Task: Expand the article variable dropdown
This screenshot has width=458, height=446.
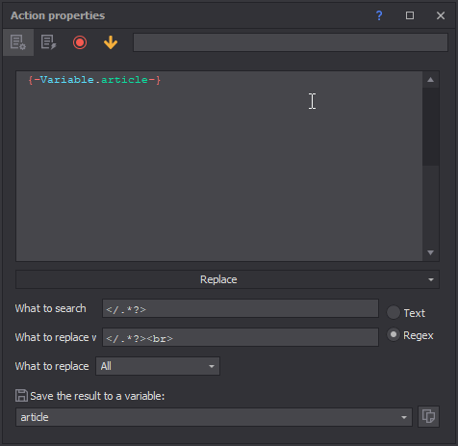Action: pyautogui.click(x=214, y=417)
